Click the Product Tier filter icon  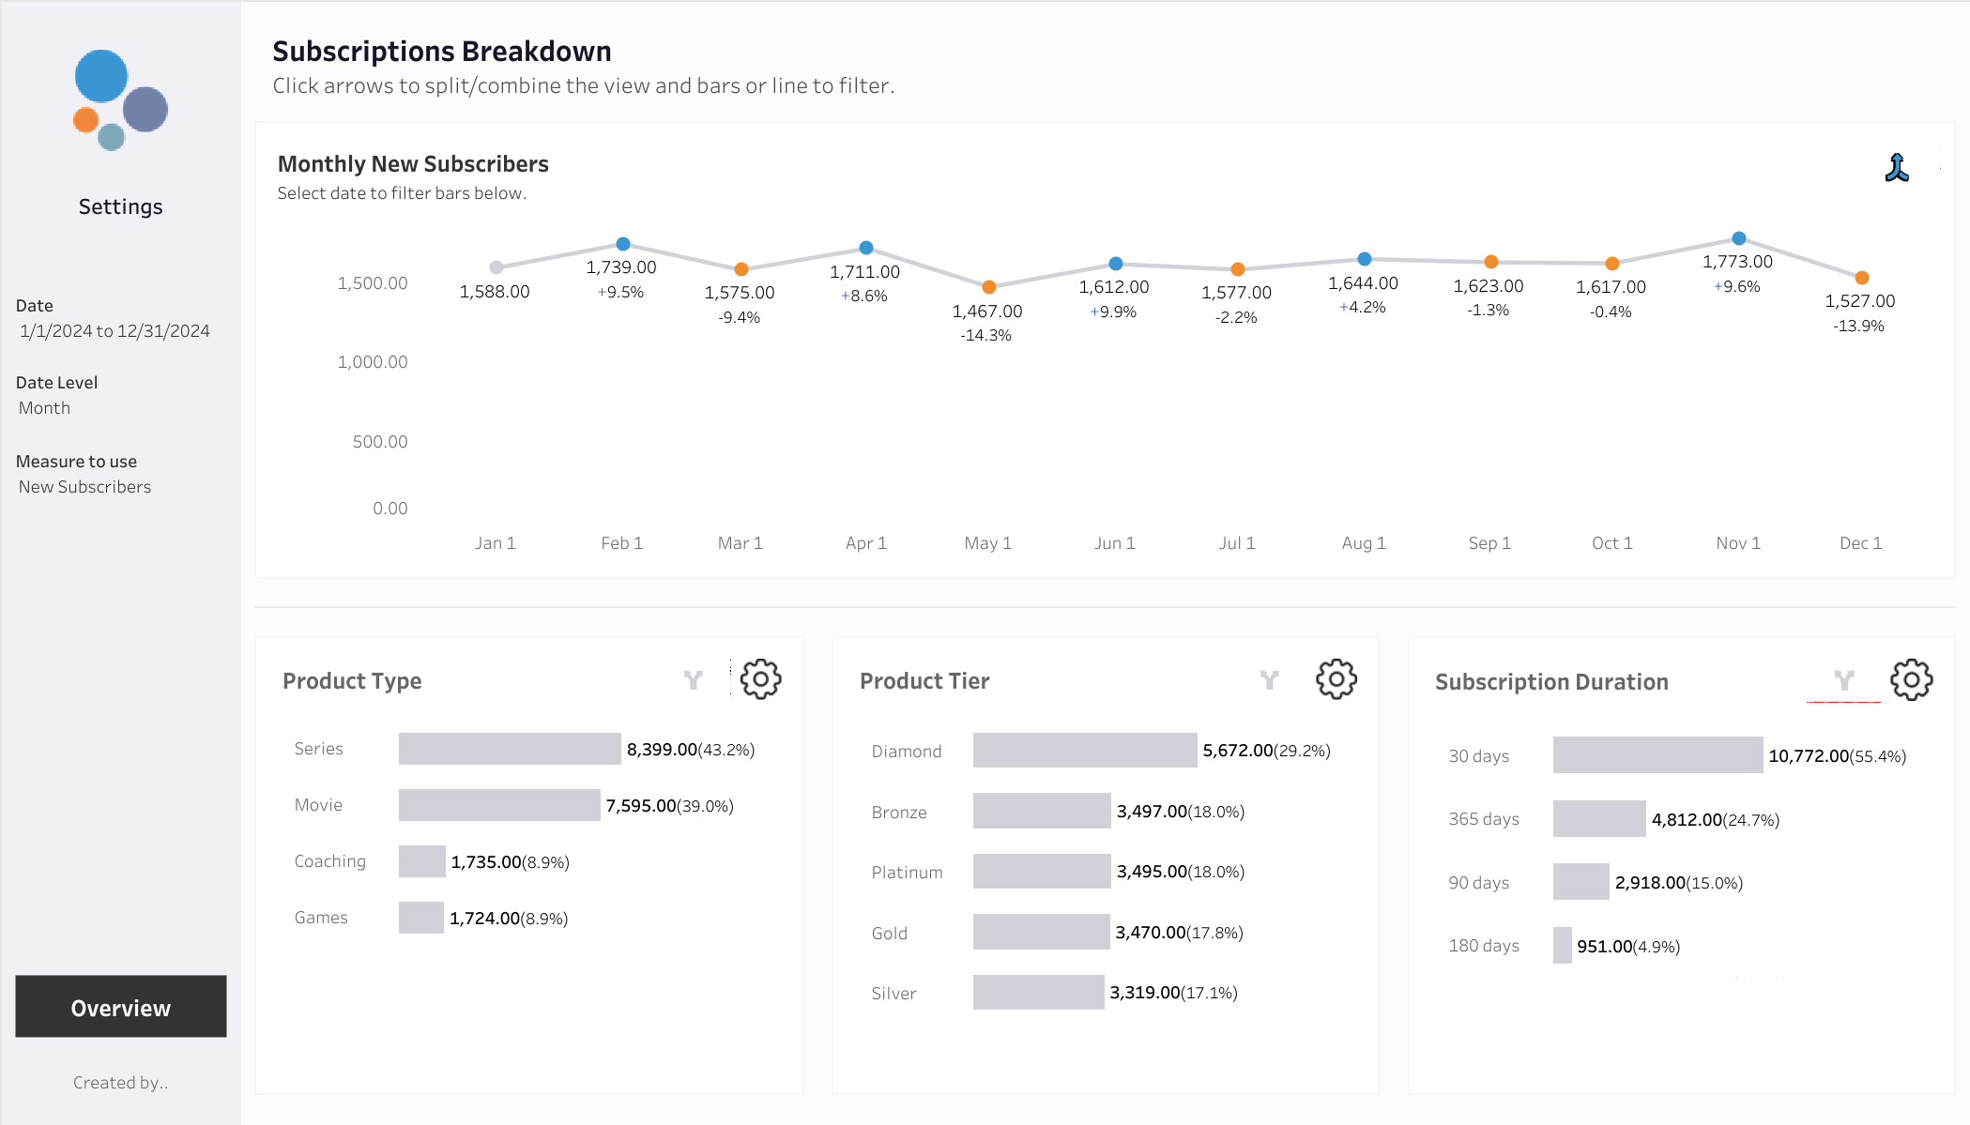(x=1270, y=680)
